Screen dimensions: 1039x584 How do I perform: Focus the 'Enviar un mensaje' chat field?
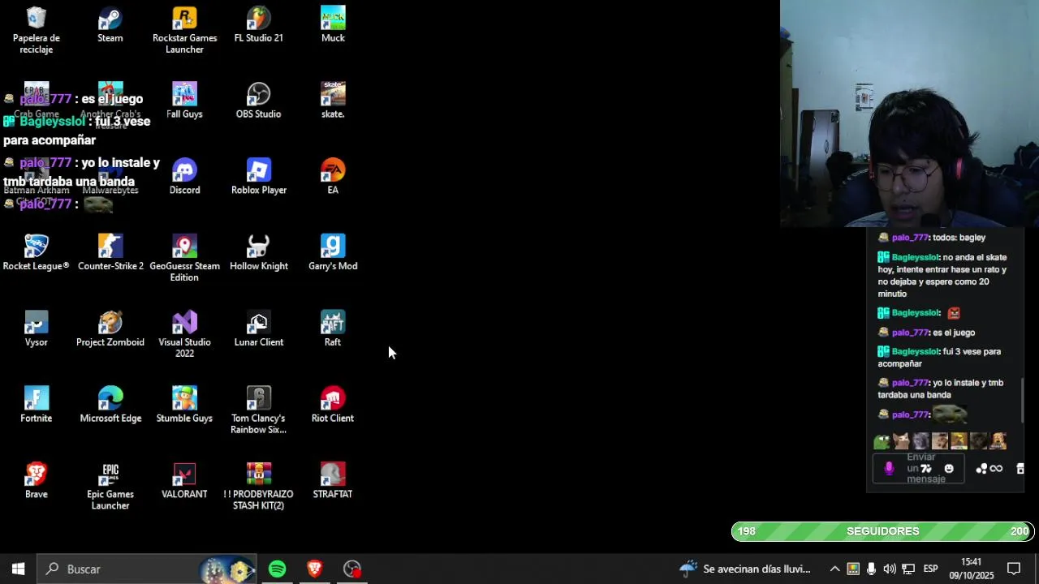919,469
